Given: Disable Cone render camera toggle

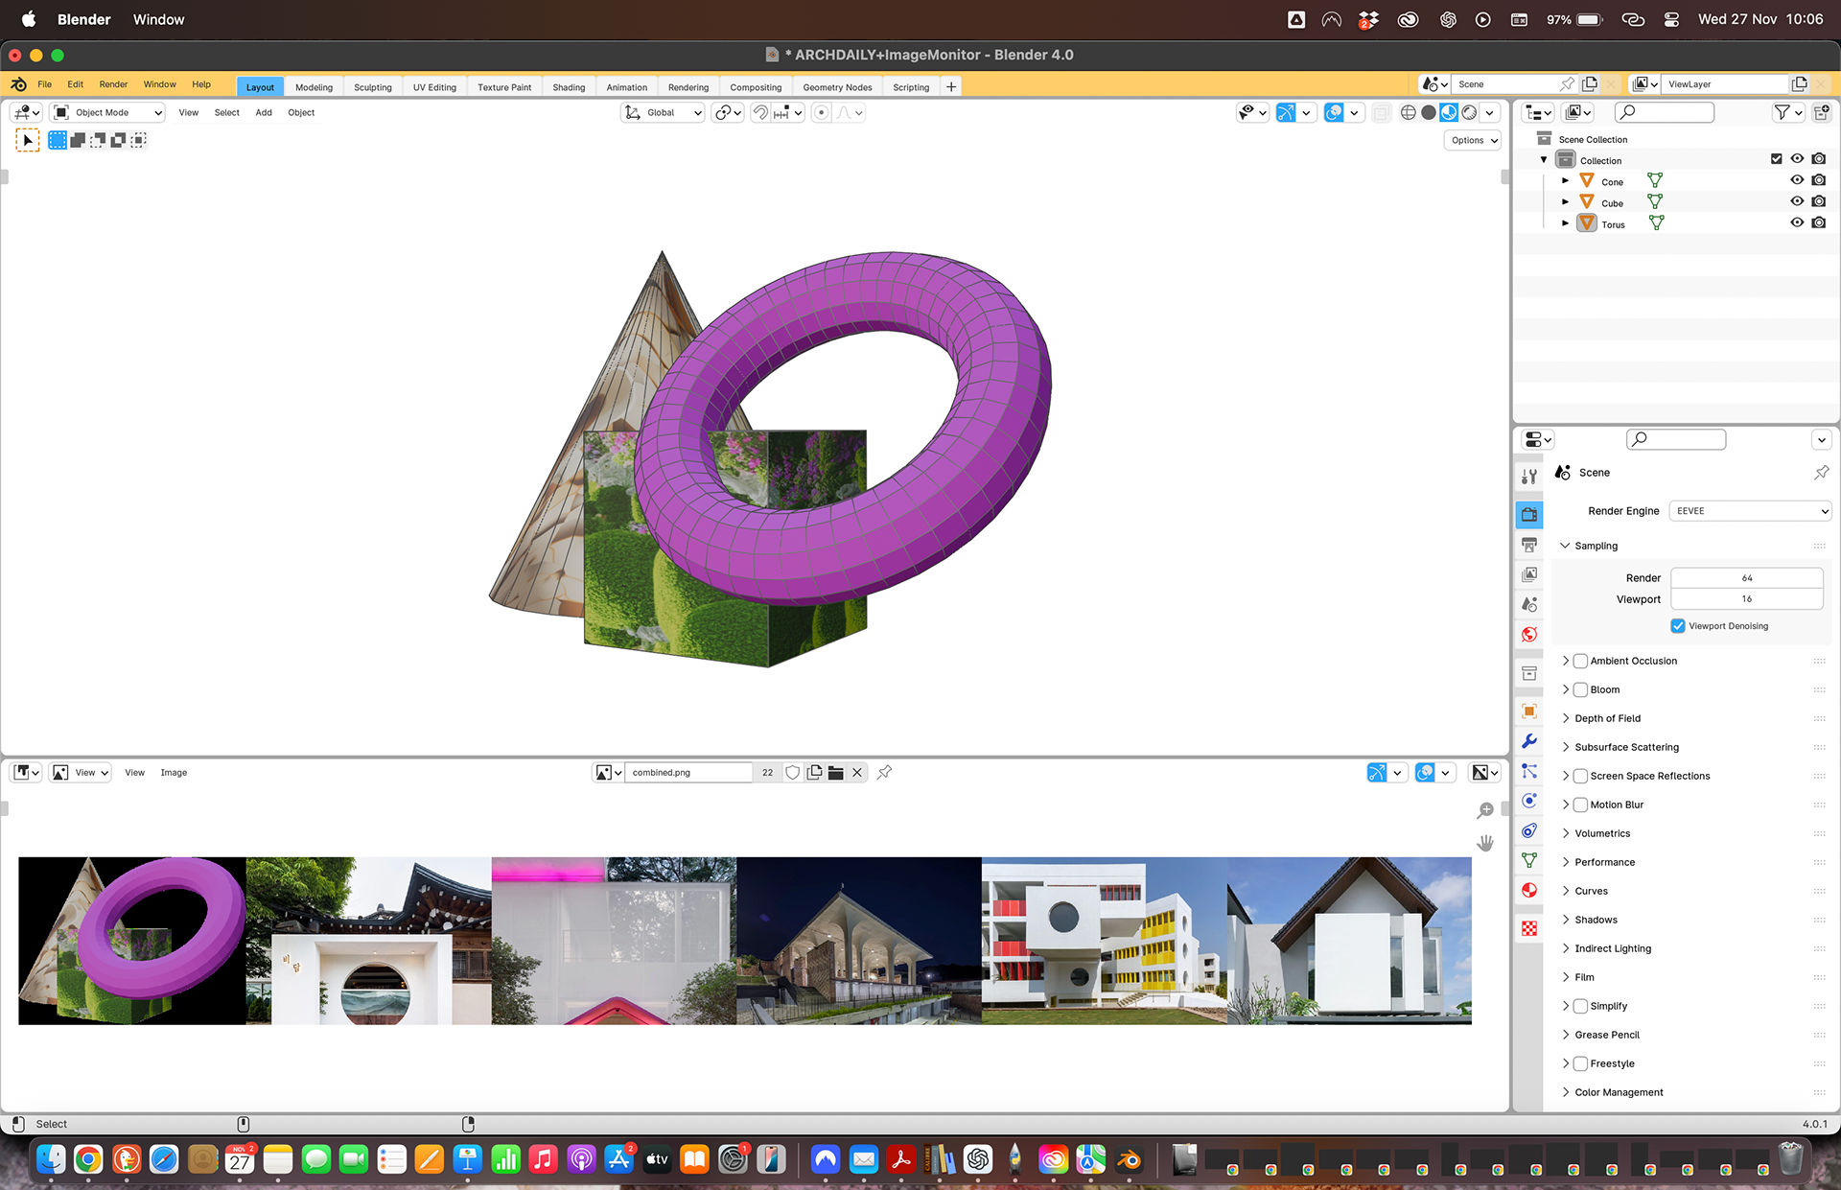Looking at the screenshot, I should [1819, 180].
